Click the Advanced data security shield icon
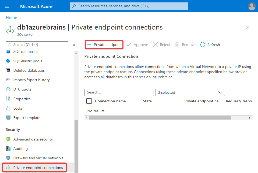 tap(8, 139)
